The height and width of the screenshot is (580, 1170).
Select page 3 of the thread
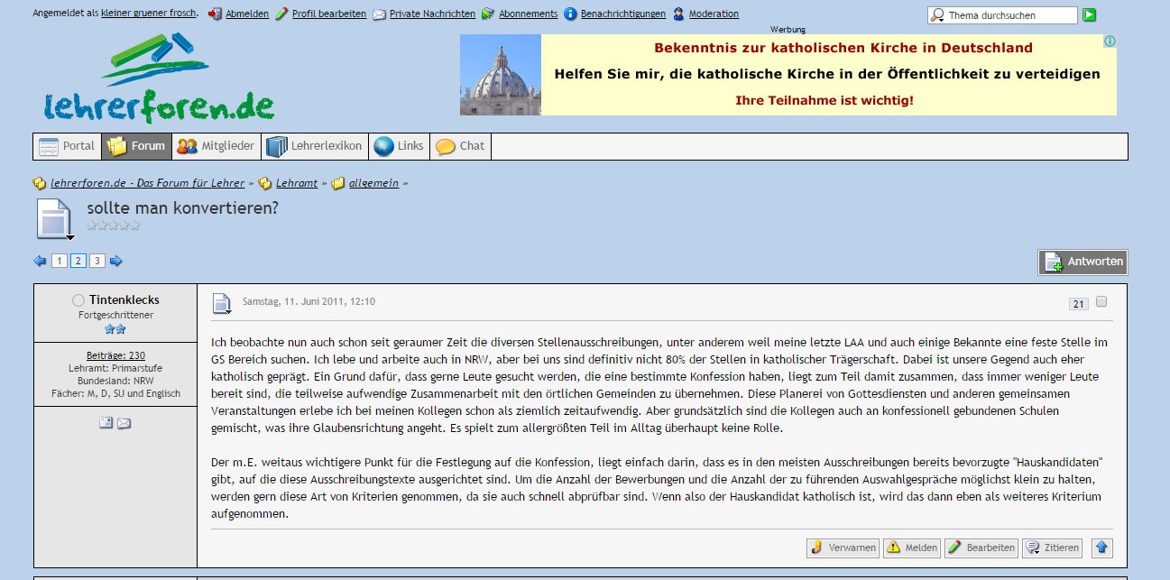[97, 262]
